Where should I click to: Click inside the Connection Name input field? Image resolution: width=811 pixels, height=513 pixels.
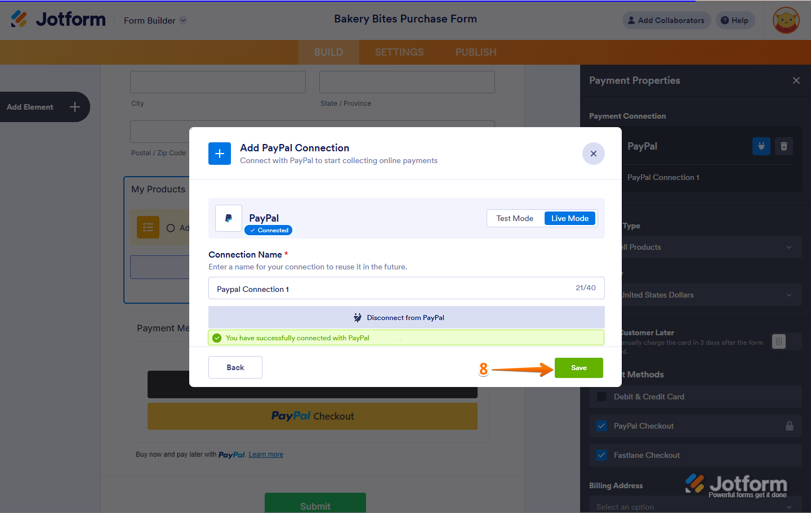tap(394, 287)
